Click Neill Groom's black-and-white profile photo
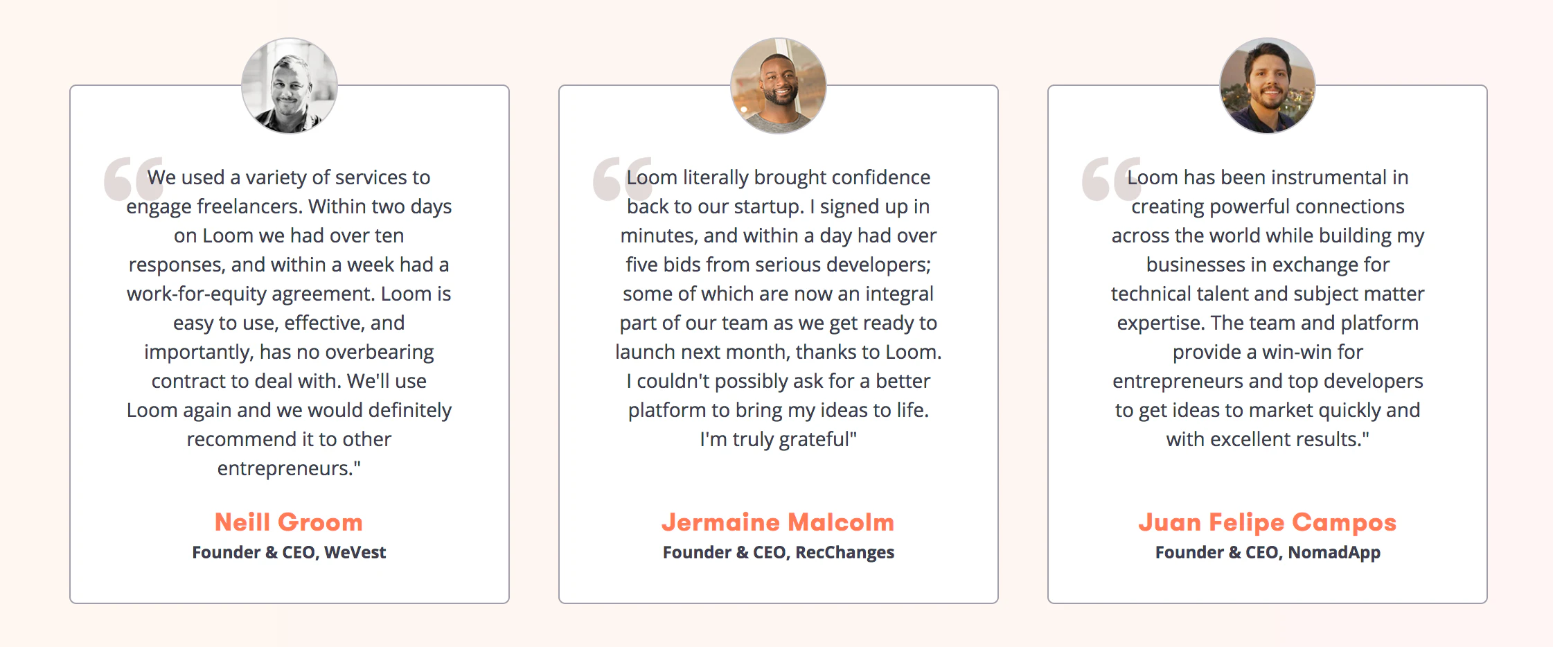This screenshot has height=647, width=1553. [290, 86]
